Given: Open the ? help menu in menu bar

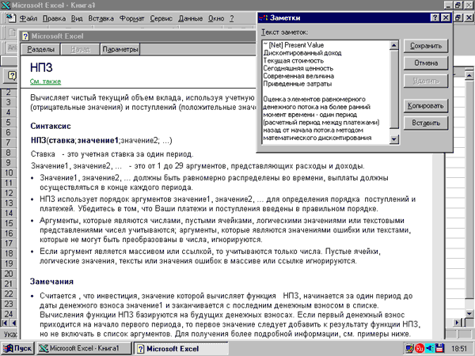Looking at the screenshot, I should coord(232,18).
